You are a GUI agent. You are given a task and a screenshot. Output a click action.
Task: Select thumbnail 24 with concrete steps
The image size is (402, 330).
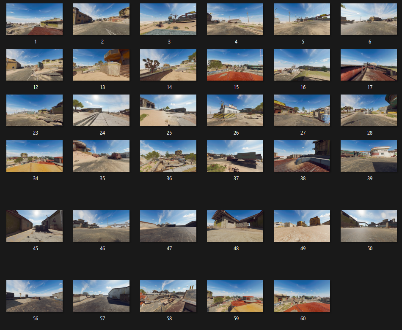pos(101,111)
